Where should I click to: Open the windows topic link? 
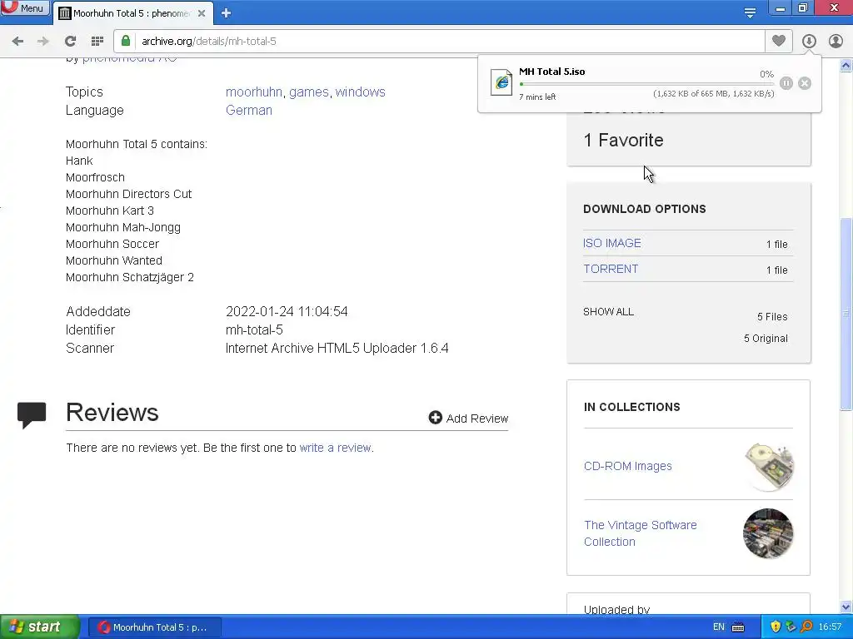(x=360, y=92)
